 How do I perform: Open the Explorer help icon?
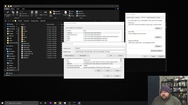[x=118, y=9]
